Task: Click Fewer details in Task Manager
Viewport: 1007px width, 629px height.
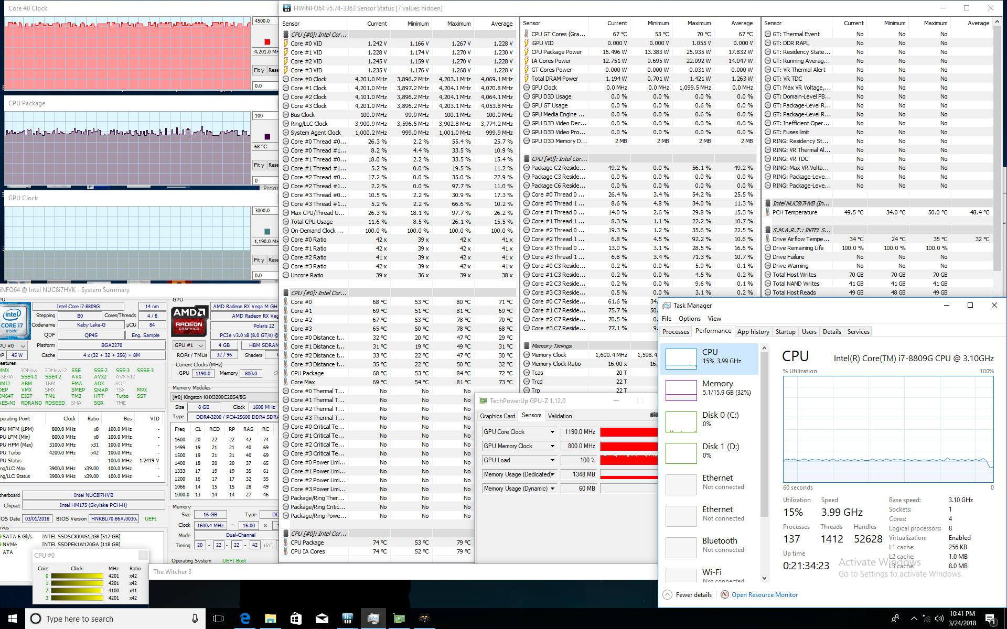Action: pyautogui.click(x=693, y=594)
